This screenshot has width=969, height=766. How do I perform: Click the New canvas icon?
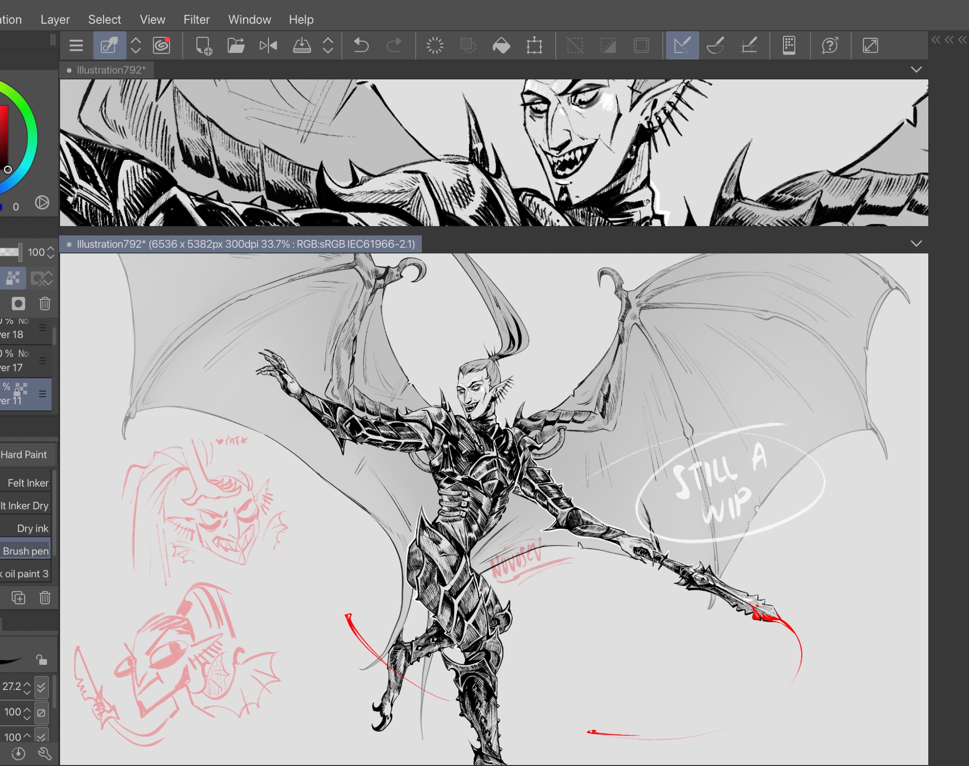tap(203, 46)
